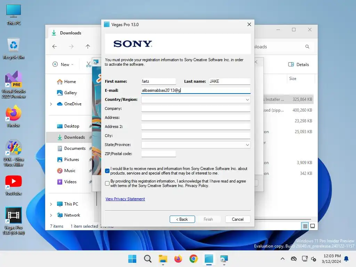Check the Privacy Policy acknowledgment checkbox
This screenshot has height=267, width=356.
107,184
